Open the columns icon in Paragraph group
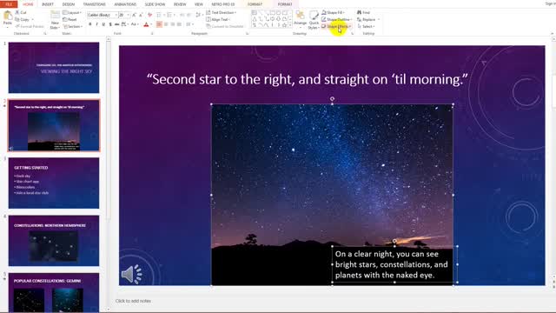556x313 pixels. pyautogui.click(x=189, y=24)
